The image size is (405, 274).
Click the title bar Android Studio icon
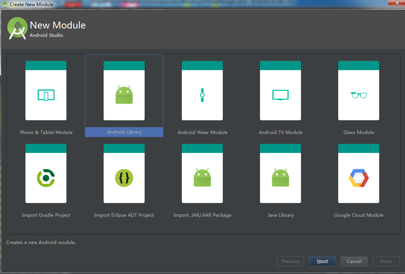click(5, 5)
